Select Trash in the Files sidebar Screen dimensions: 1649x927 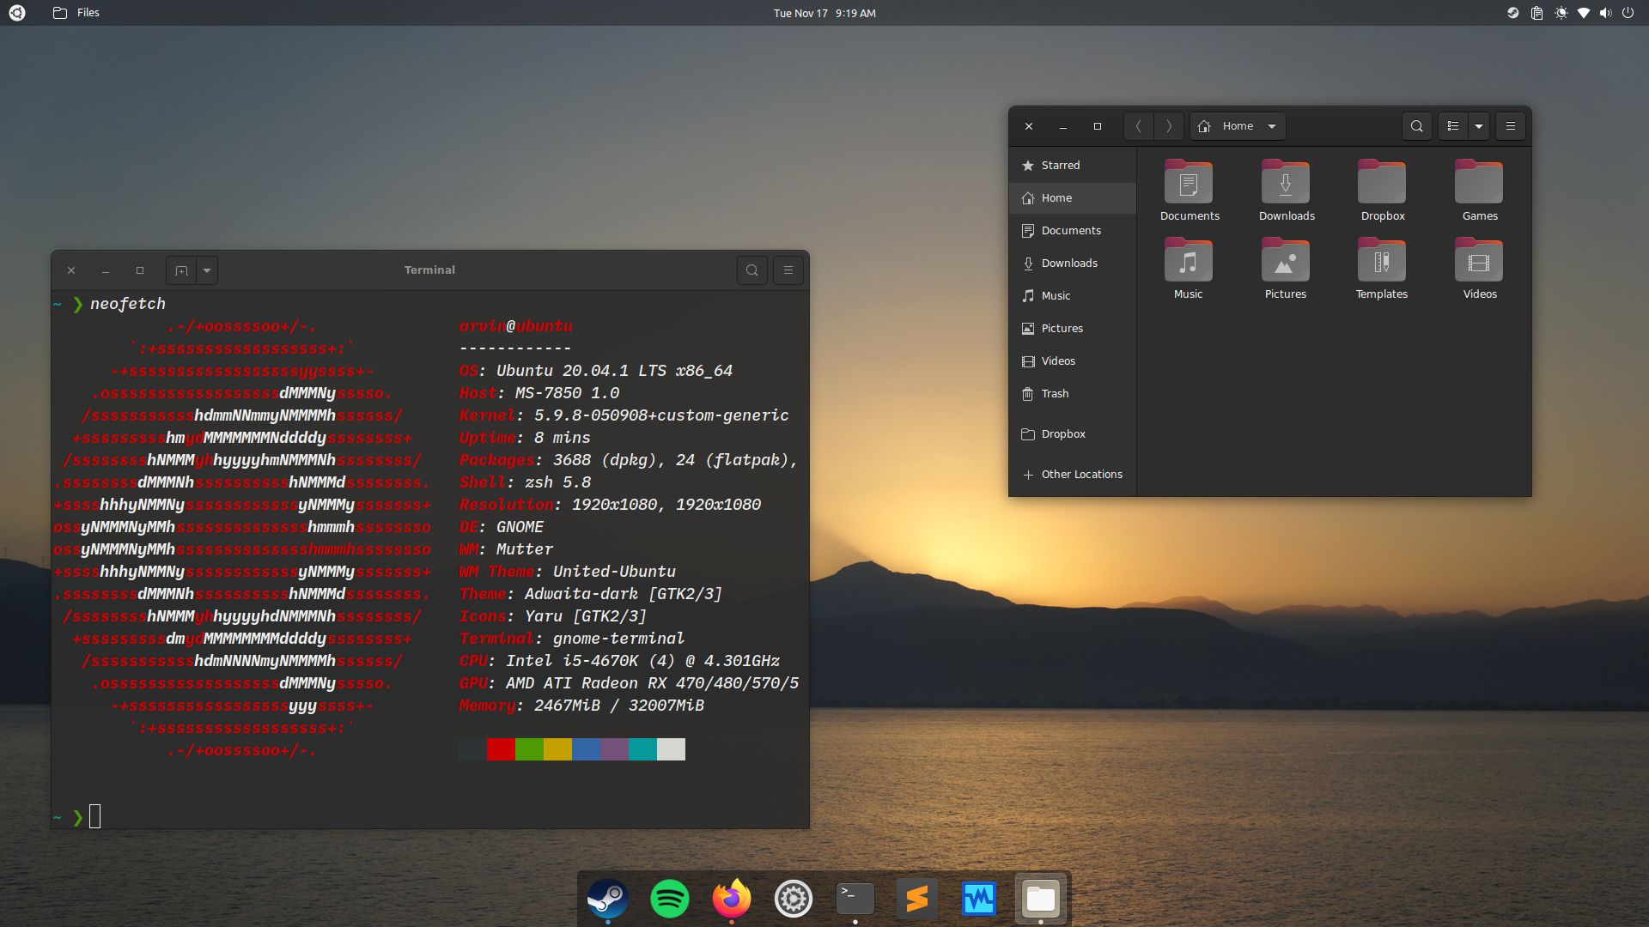(1054, 393)
